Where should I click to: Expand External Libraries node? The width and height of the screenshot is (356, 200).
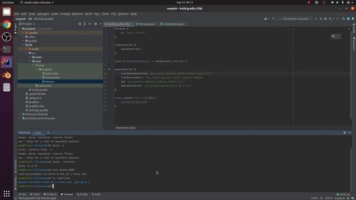pyautogui.click(x=20, y=114)
